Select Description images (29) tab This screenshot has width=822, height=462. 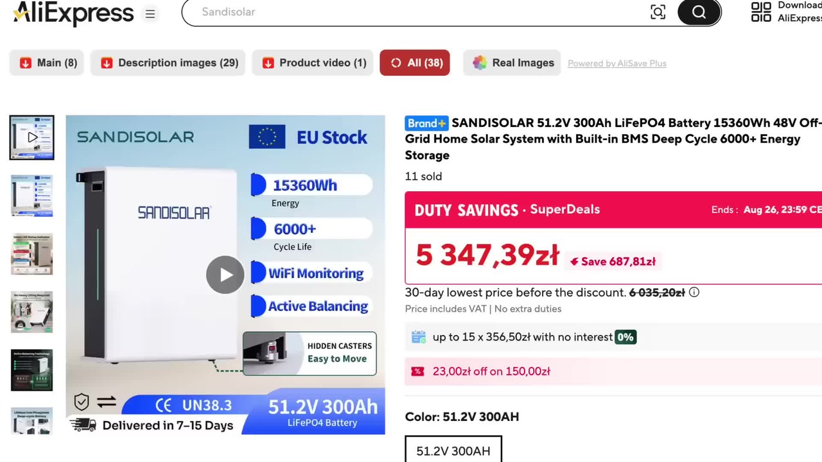tap(168, 63)
